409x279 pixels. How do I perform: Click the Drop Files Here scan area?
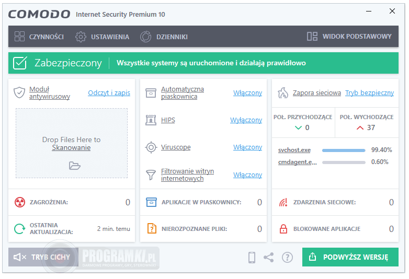click(72, 143)
